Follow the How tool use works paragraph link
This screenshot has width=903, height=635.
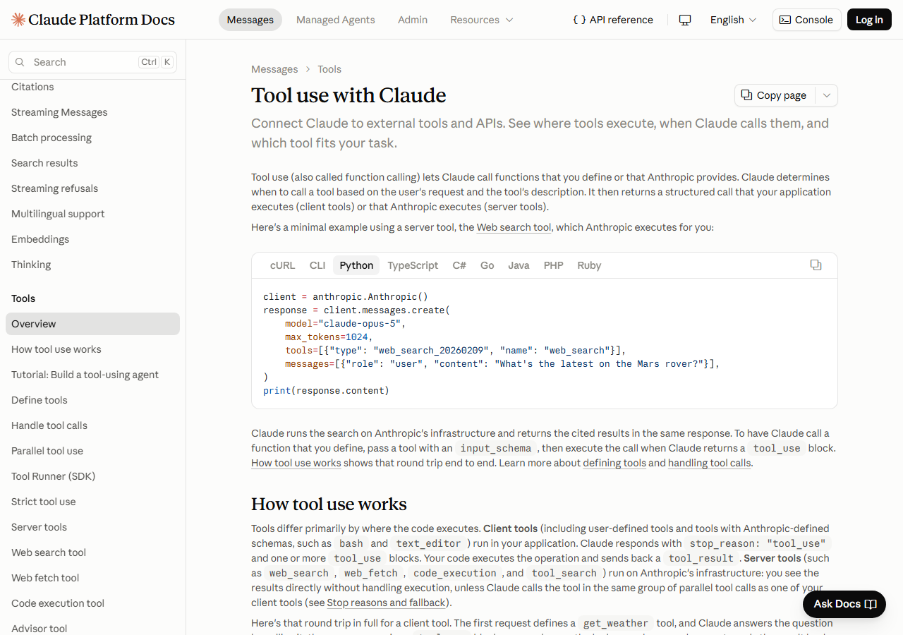coord(296,463)
